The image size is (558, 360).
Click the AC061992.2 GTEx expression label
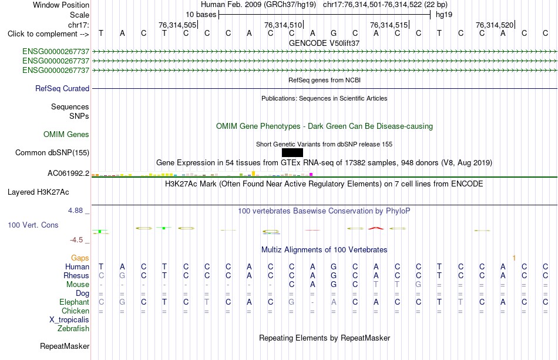[68, 173]
